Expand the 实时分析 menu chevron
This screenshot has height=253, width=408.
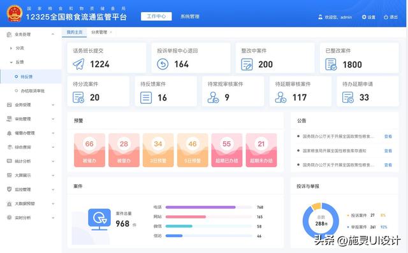click(53, 218)
